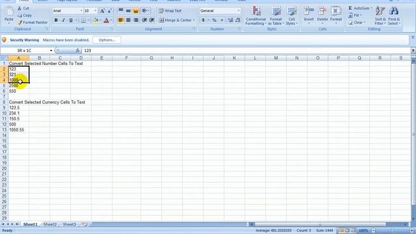Open the font name Arial dropdown

coord(81,11)
